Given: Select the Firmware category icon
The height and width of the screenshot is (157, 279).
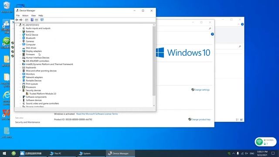Looking at the screenshot, I should pyautogui.click(x=24, y=55).
